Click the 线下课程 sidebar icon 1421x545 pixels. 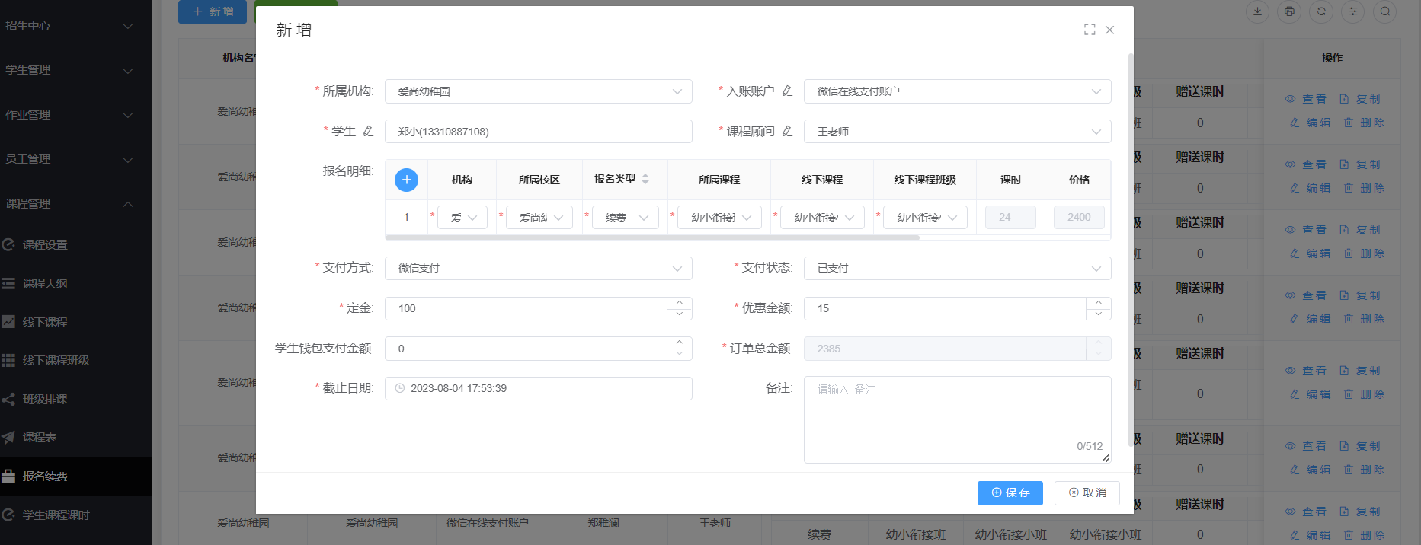pos(8,322)
